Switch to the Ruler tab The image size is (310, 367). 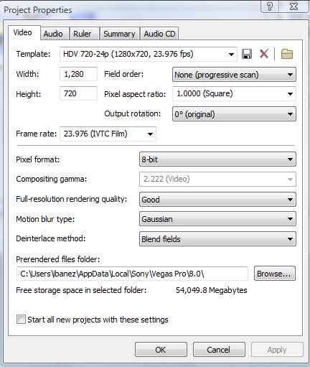tap(83, 34)
